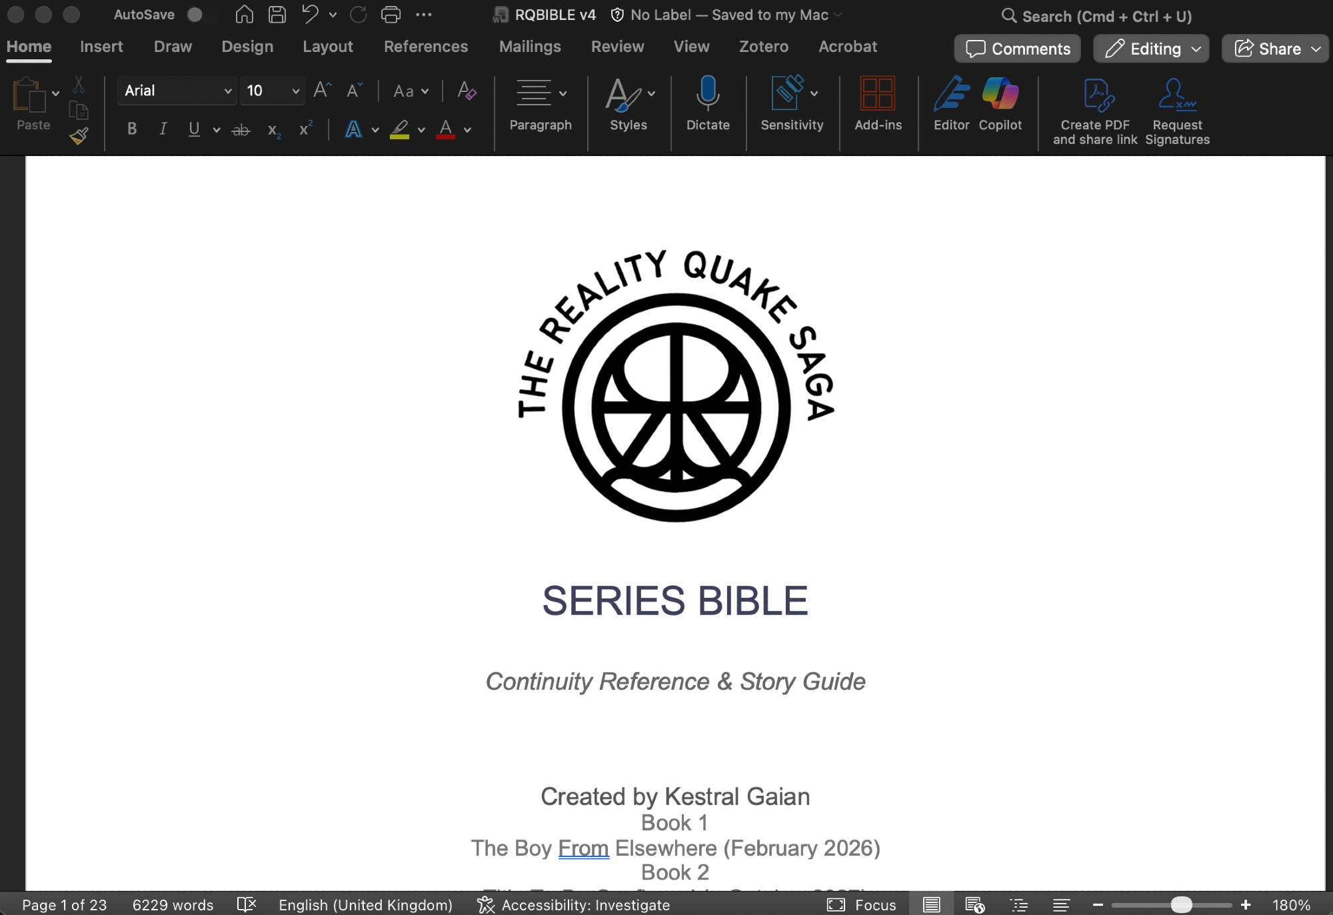
Task: Switch to the References ribbon tab
Action: pyautogui.click(x=425, y=47)
